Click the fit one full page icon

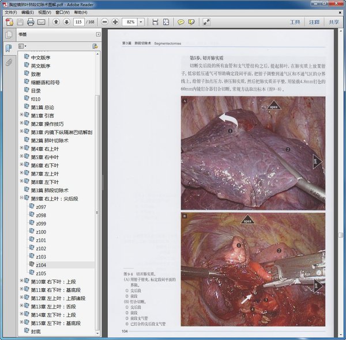[166, 22]
